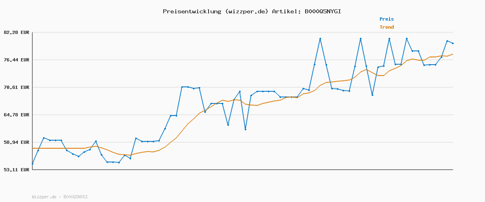Click the 70.61 EUR y-axis label

[17, 87]
